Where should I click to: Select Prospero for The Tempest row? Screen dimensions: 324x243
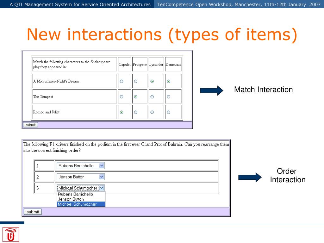pyautogui.click(x=135, y=97)
